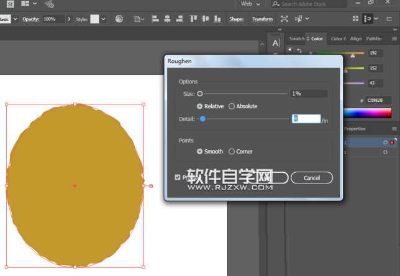The image size is (400, 276).
Task: Click the horizontal align center icon
Action: coord(166,19)
